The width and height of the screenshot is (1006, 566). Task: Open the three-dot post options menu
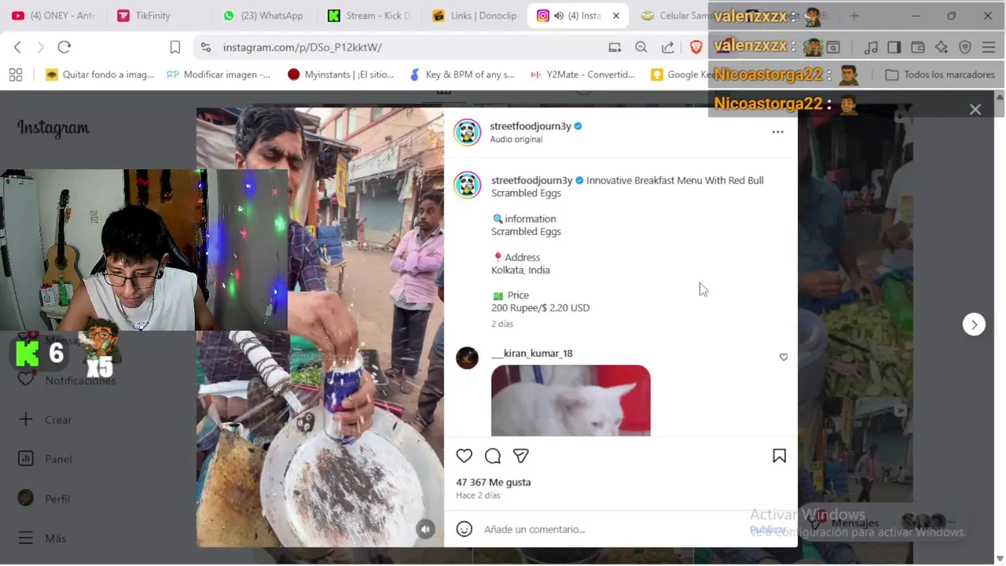point(777,131)
